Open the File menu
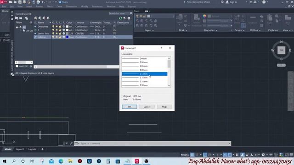This screenshot has height=165, width=294. tap(4, 6)
